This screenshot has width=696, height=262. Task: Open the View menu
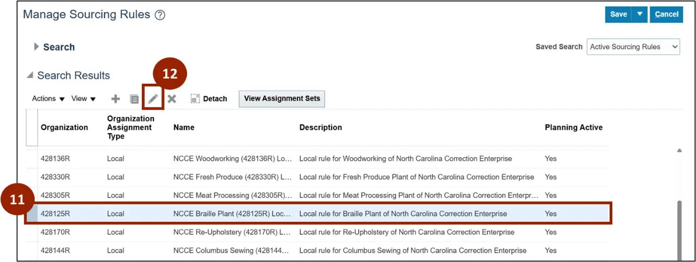[x=84, y=98]
